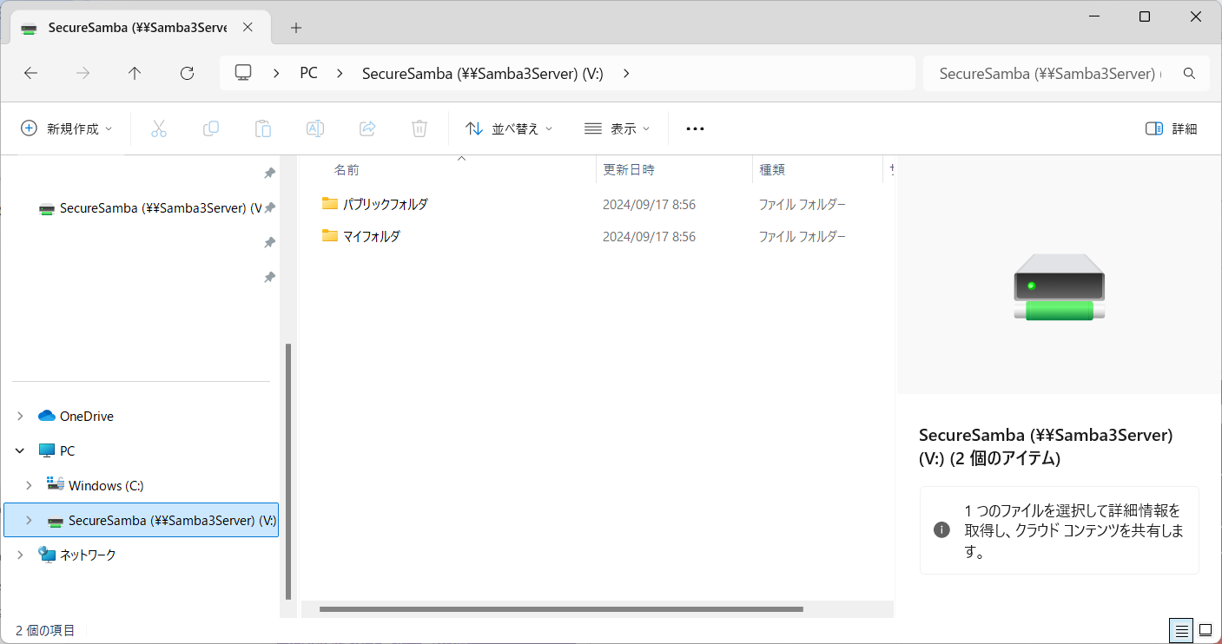
Task: Click マイフォルダ type cell ファイル フォルダー
Action: tap(802, 236)
